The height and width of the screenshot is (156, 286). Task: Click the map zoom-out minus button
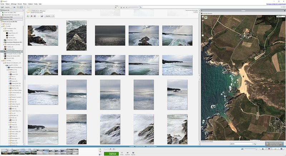point(203,36)
